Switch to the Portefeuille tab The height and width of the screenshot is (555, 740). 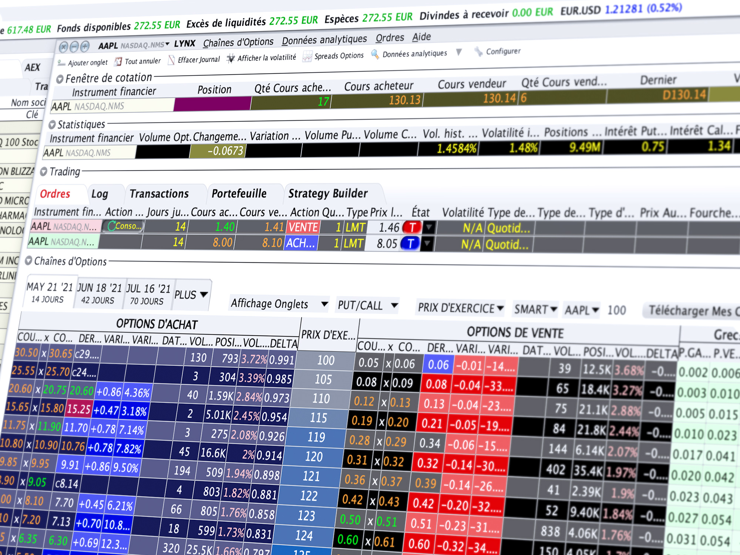239,194
